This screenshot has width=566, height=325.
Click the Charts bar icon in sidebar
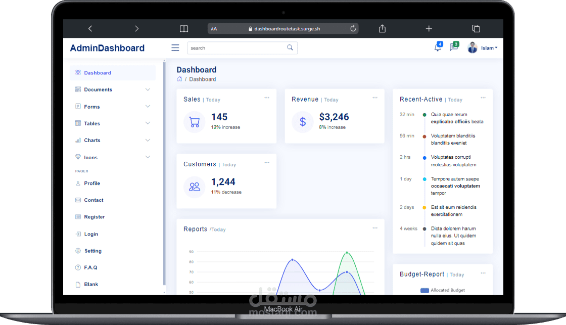[78, 140]
